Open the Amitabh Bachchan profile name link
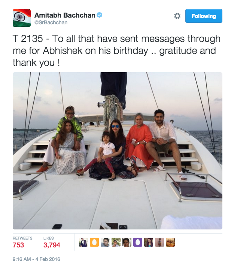 click(x=65, y=15)
